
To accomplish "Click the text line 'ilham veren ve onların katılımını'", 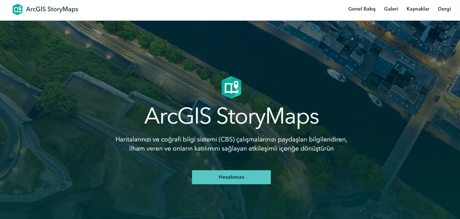I will click(x=231, y=148).
